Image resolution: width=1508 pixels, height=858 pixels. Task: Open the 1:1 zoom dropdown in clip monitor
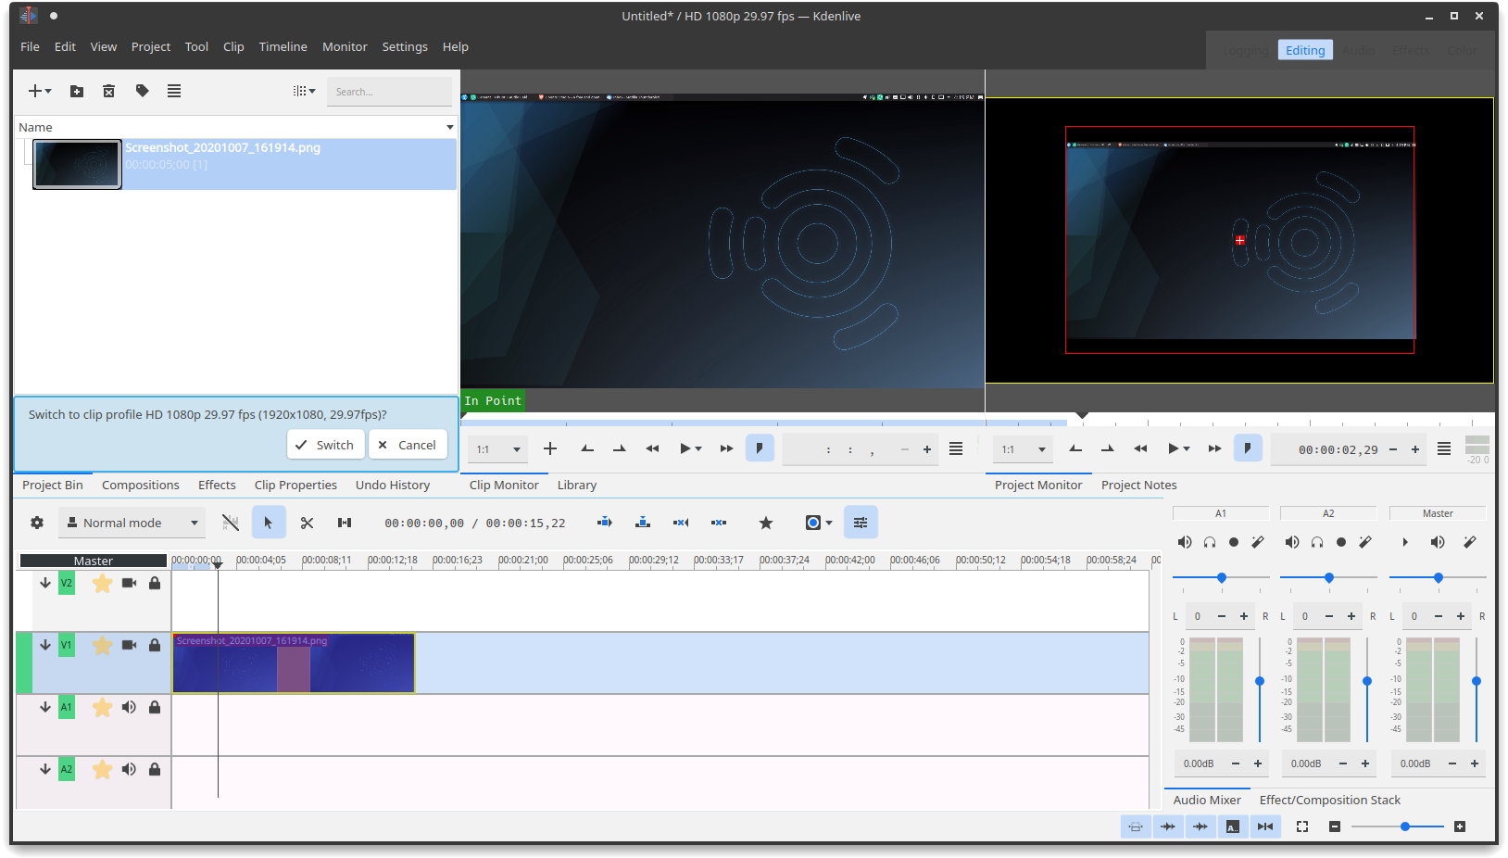[x=497, y=448]
